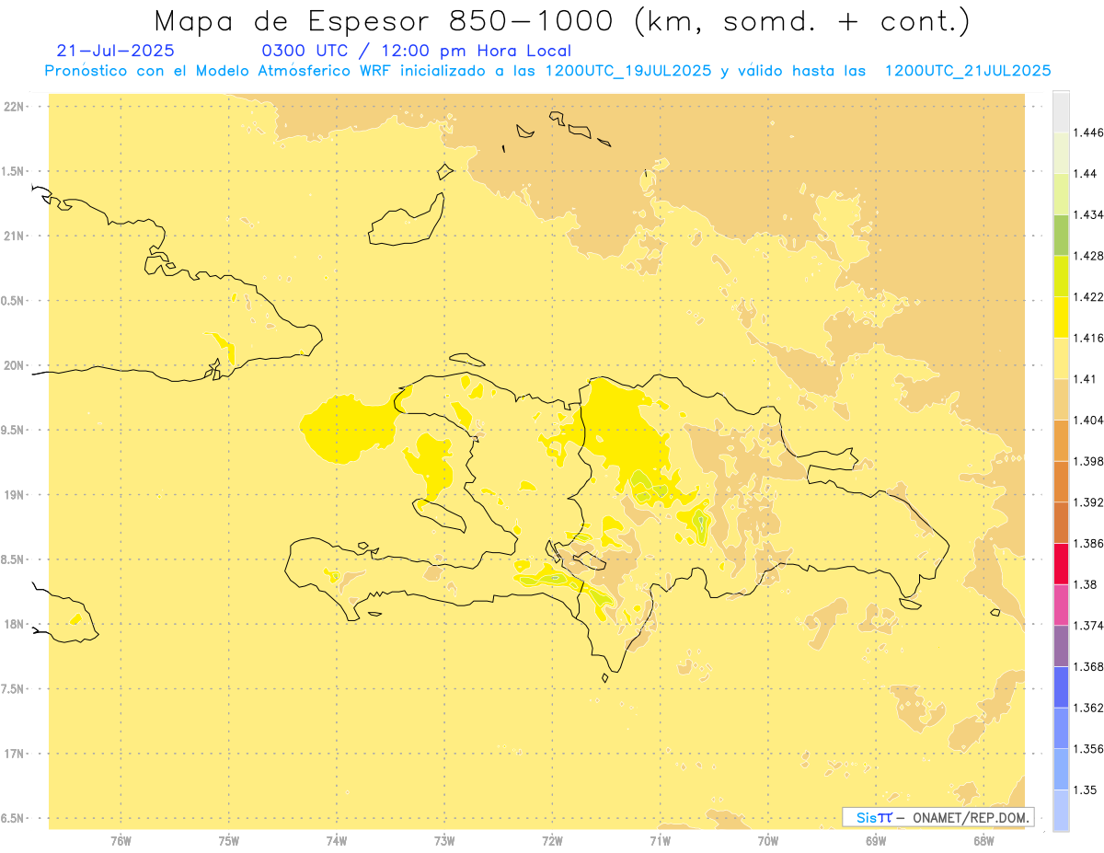The height and width of the screenshot is (853, 1104).
Task: Click the 21N latitude label
Action: [14, 236]
